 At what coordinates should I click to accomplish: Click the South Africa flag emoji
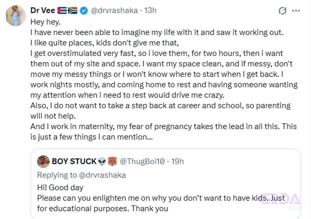pyautogui.click(x=73, y=11)
